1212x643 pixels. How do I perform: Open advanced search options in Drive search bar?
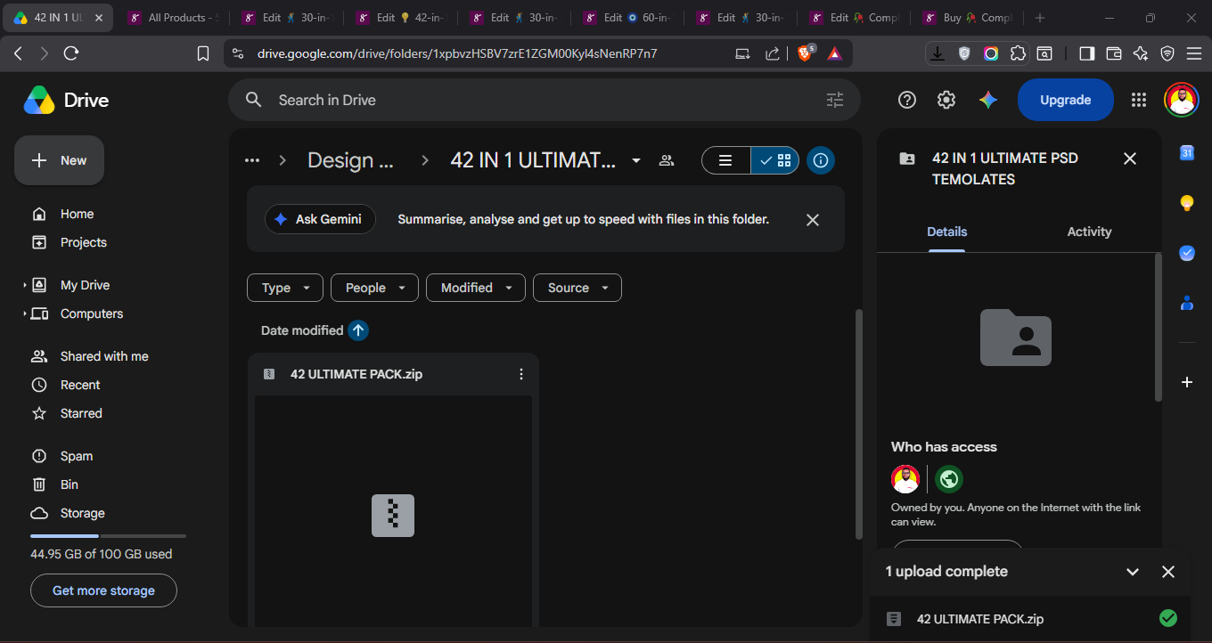point(834,100)
